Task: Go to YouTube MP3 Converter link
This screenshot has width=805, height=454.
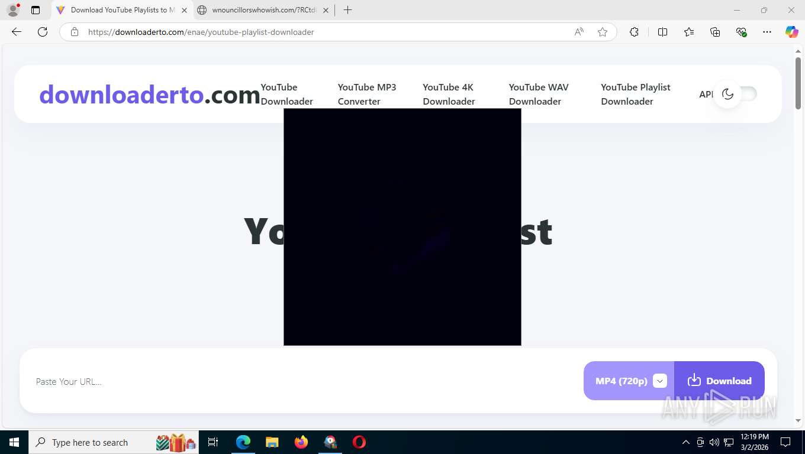Action: [367, 94]
